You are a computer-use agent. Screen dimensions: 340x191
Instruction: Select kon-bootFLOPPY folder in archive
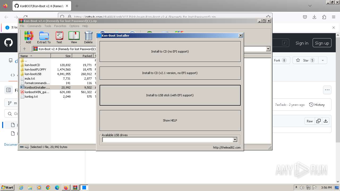[35, 70]
